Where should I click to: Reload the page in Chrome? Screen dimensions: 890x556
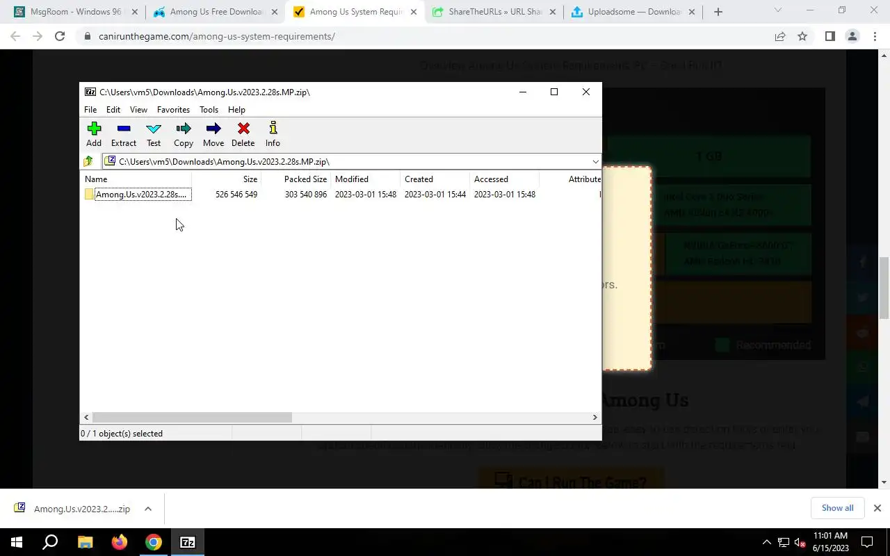[x=60, y=36]
